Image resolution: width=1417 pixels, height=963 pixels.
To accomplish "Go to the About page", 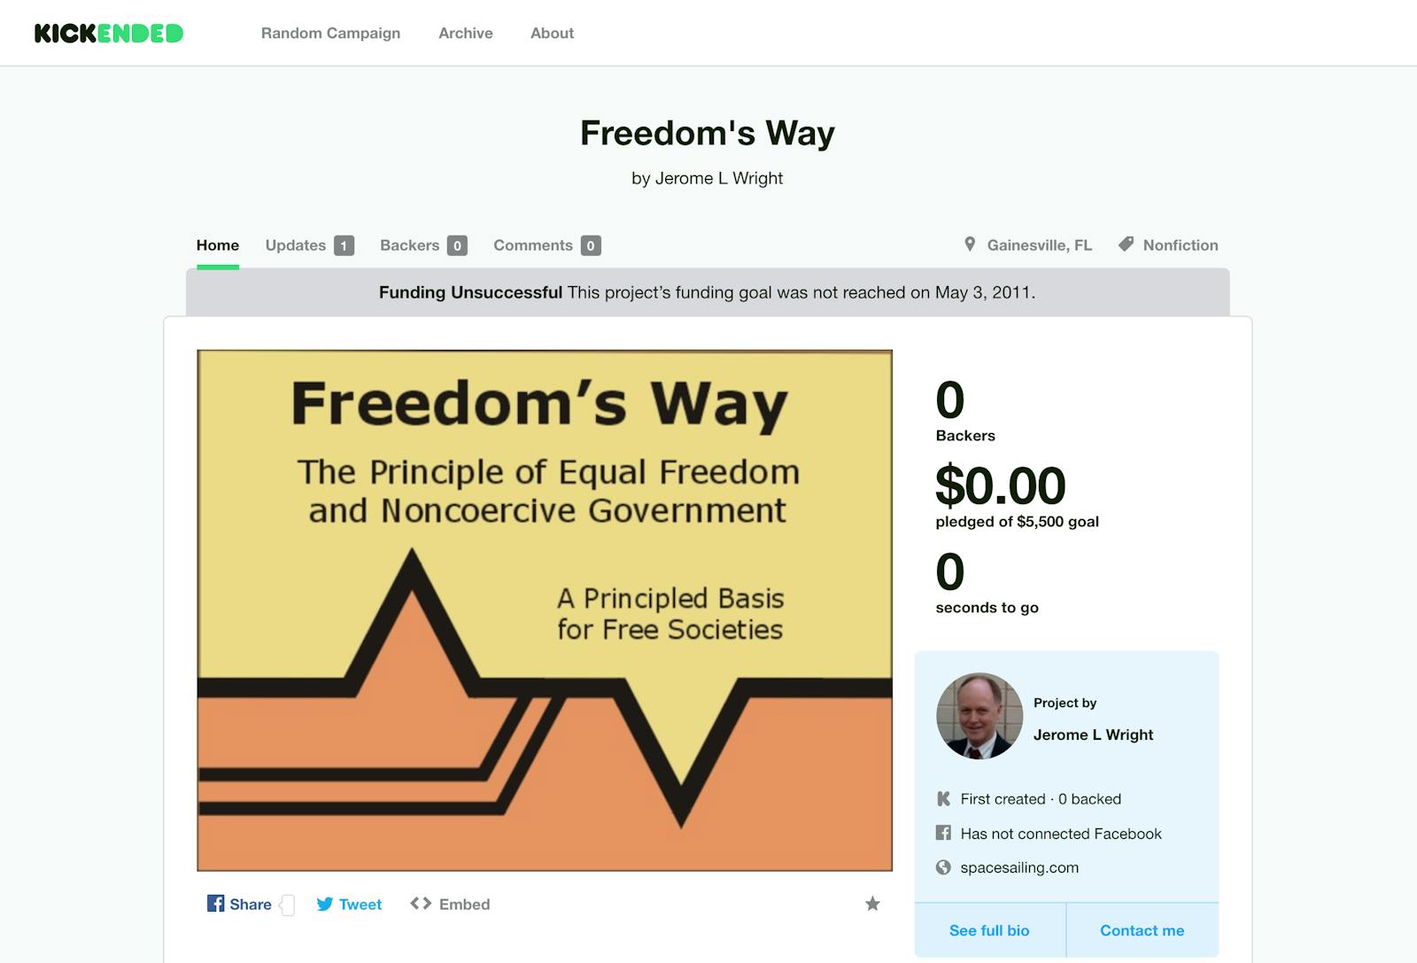I will pyautogui.click(x=552, y=34).
